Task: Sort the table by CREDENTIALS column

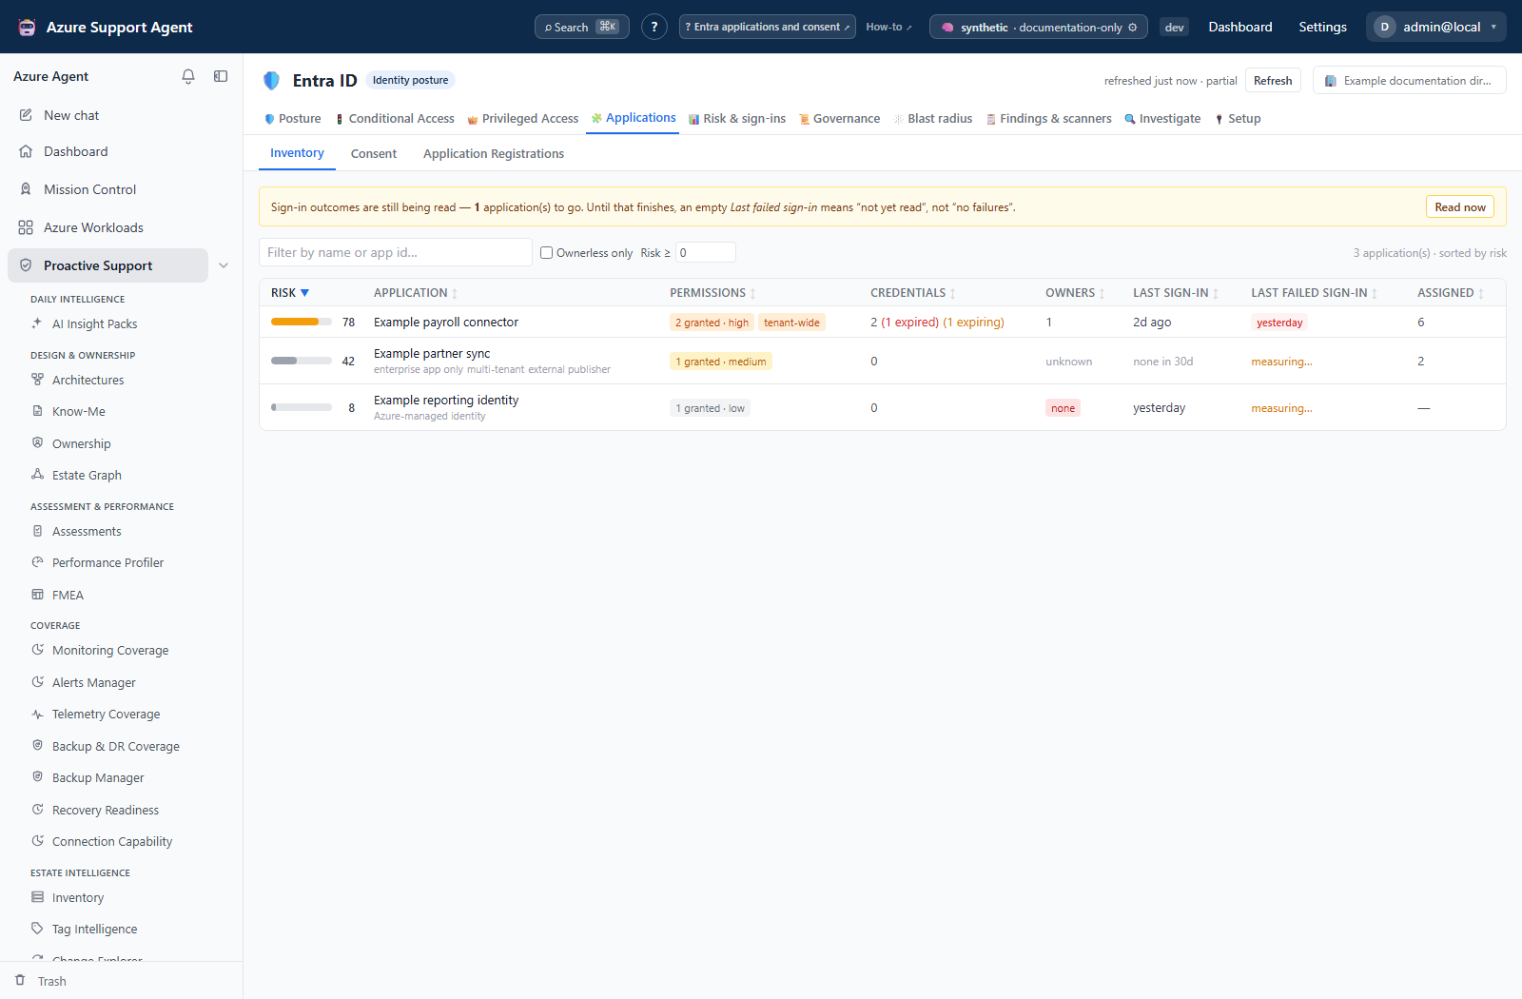Action: (x=913, y=293)
